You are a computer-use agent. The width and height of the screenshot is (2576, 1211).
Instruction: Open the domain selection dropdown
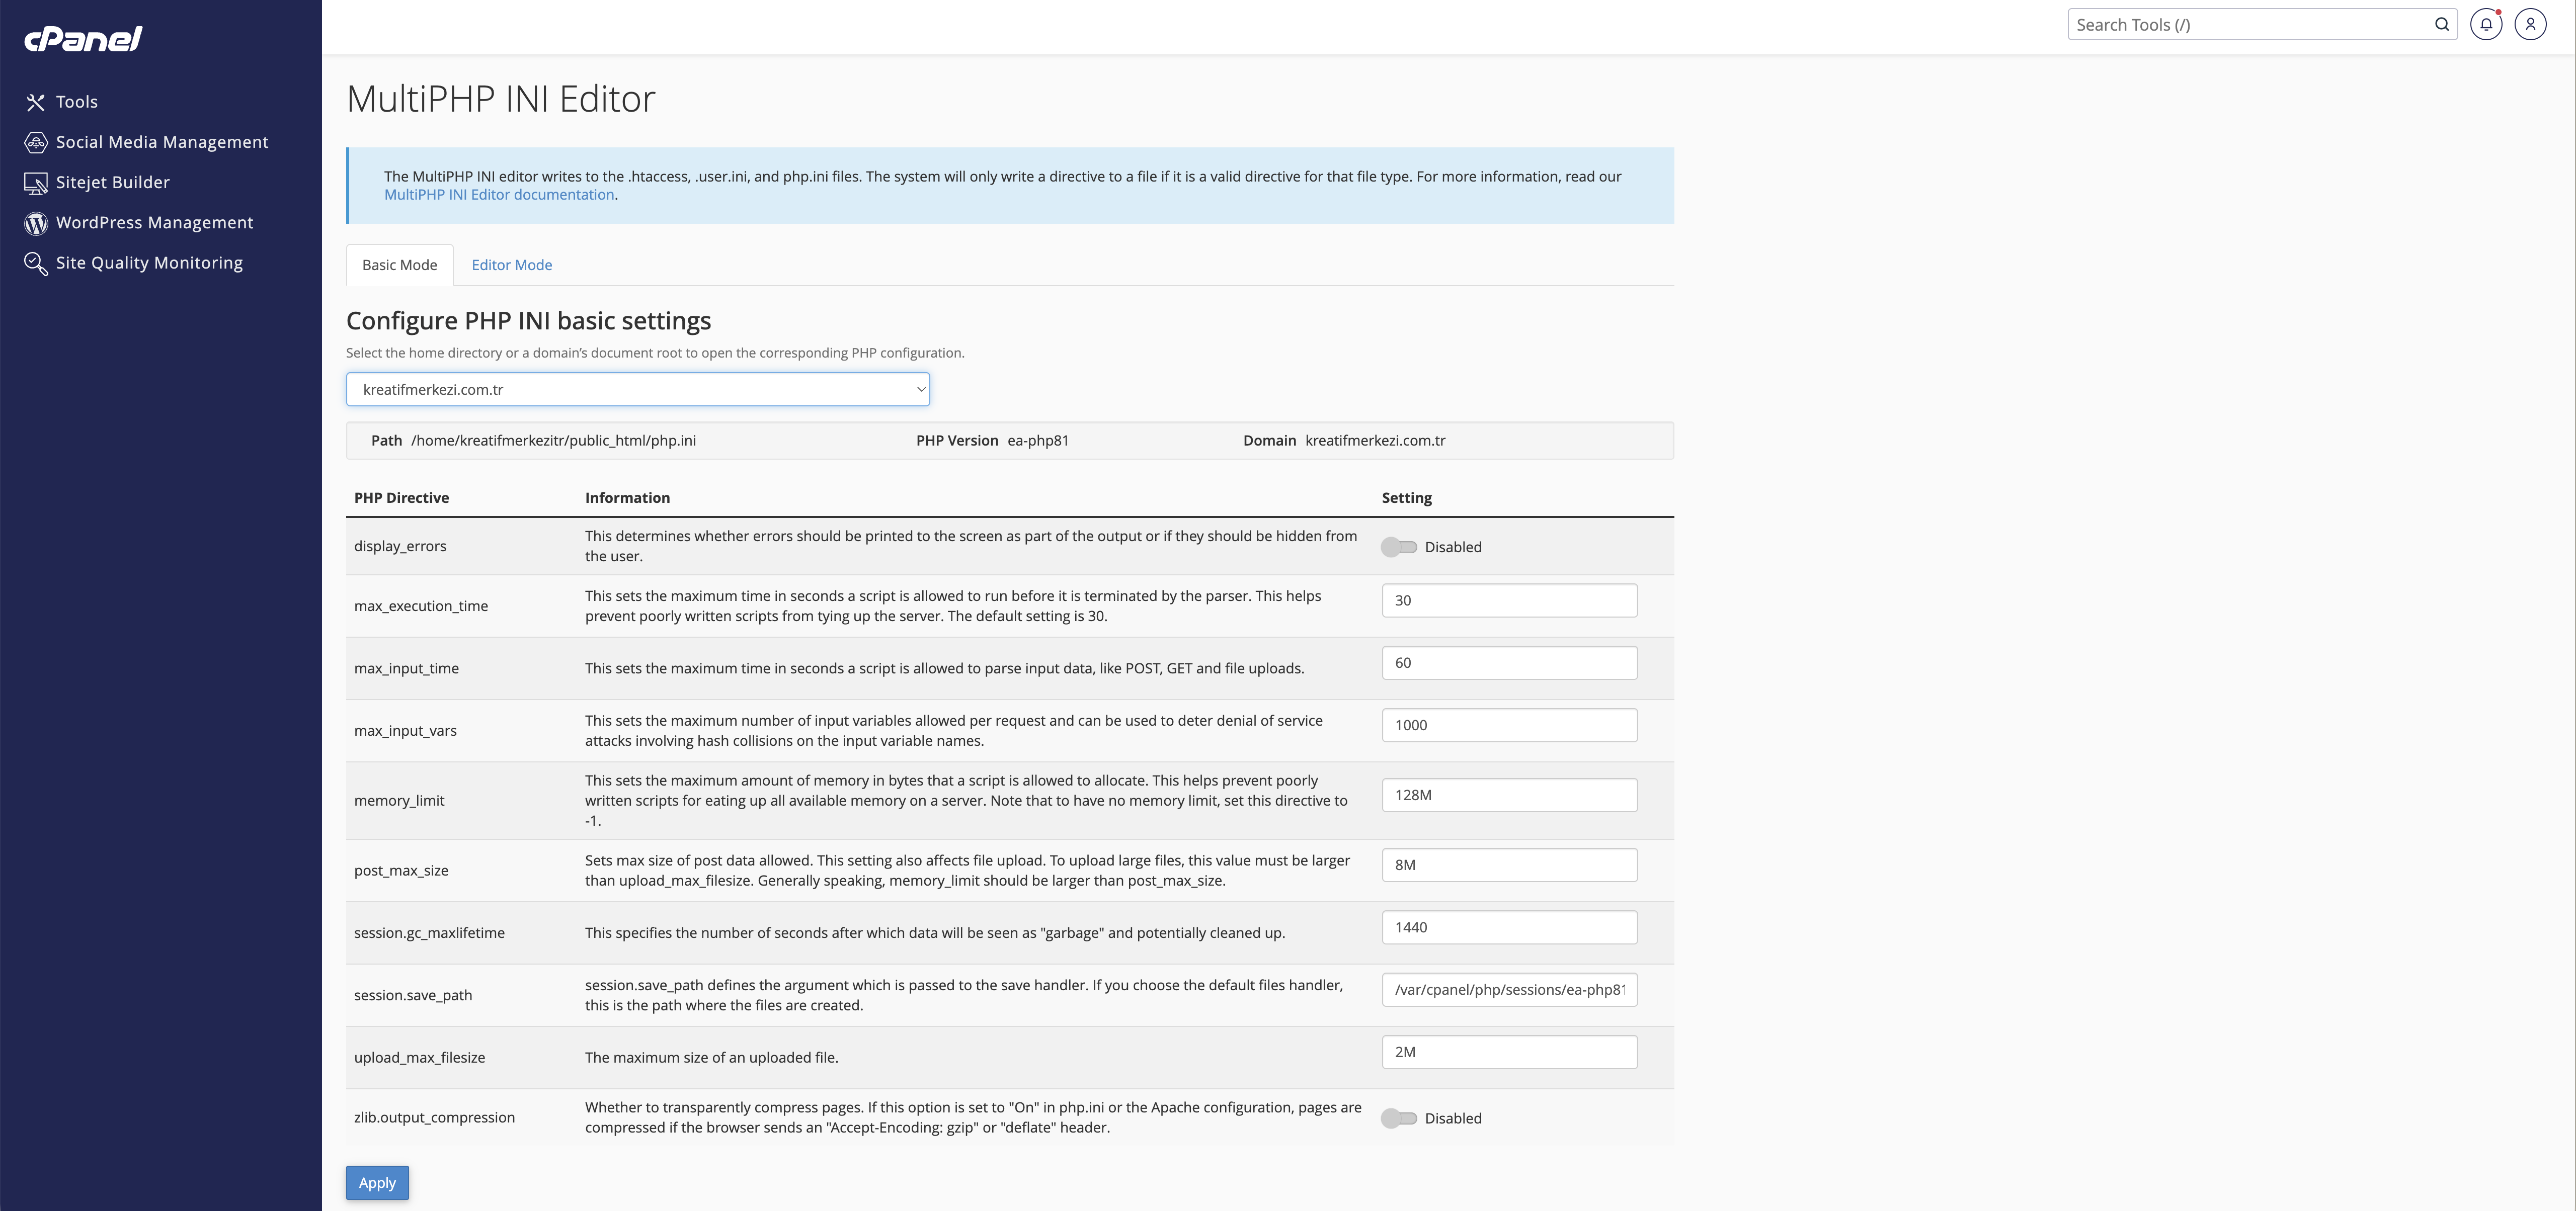tap(638, 390)
